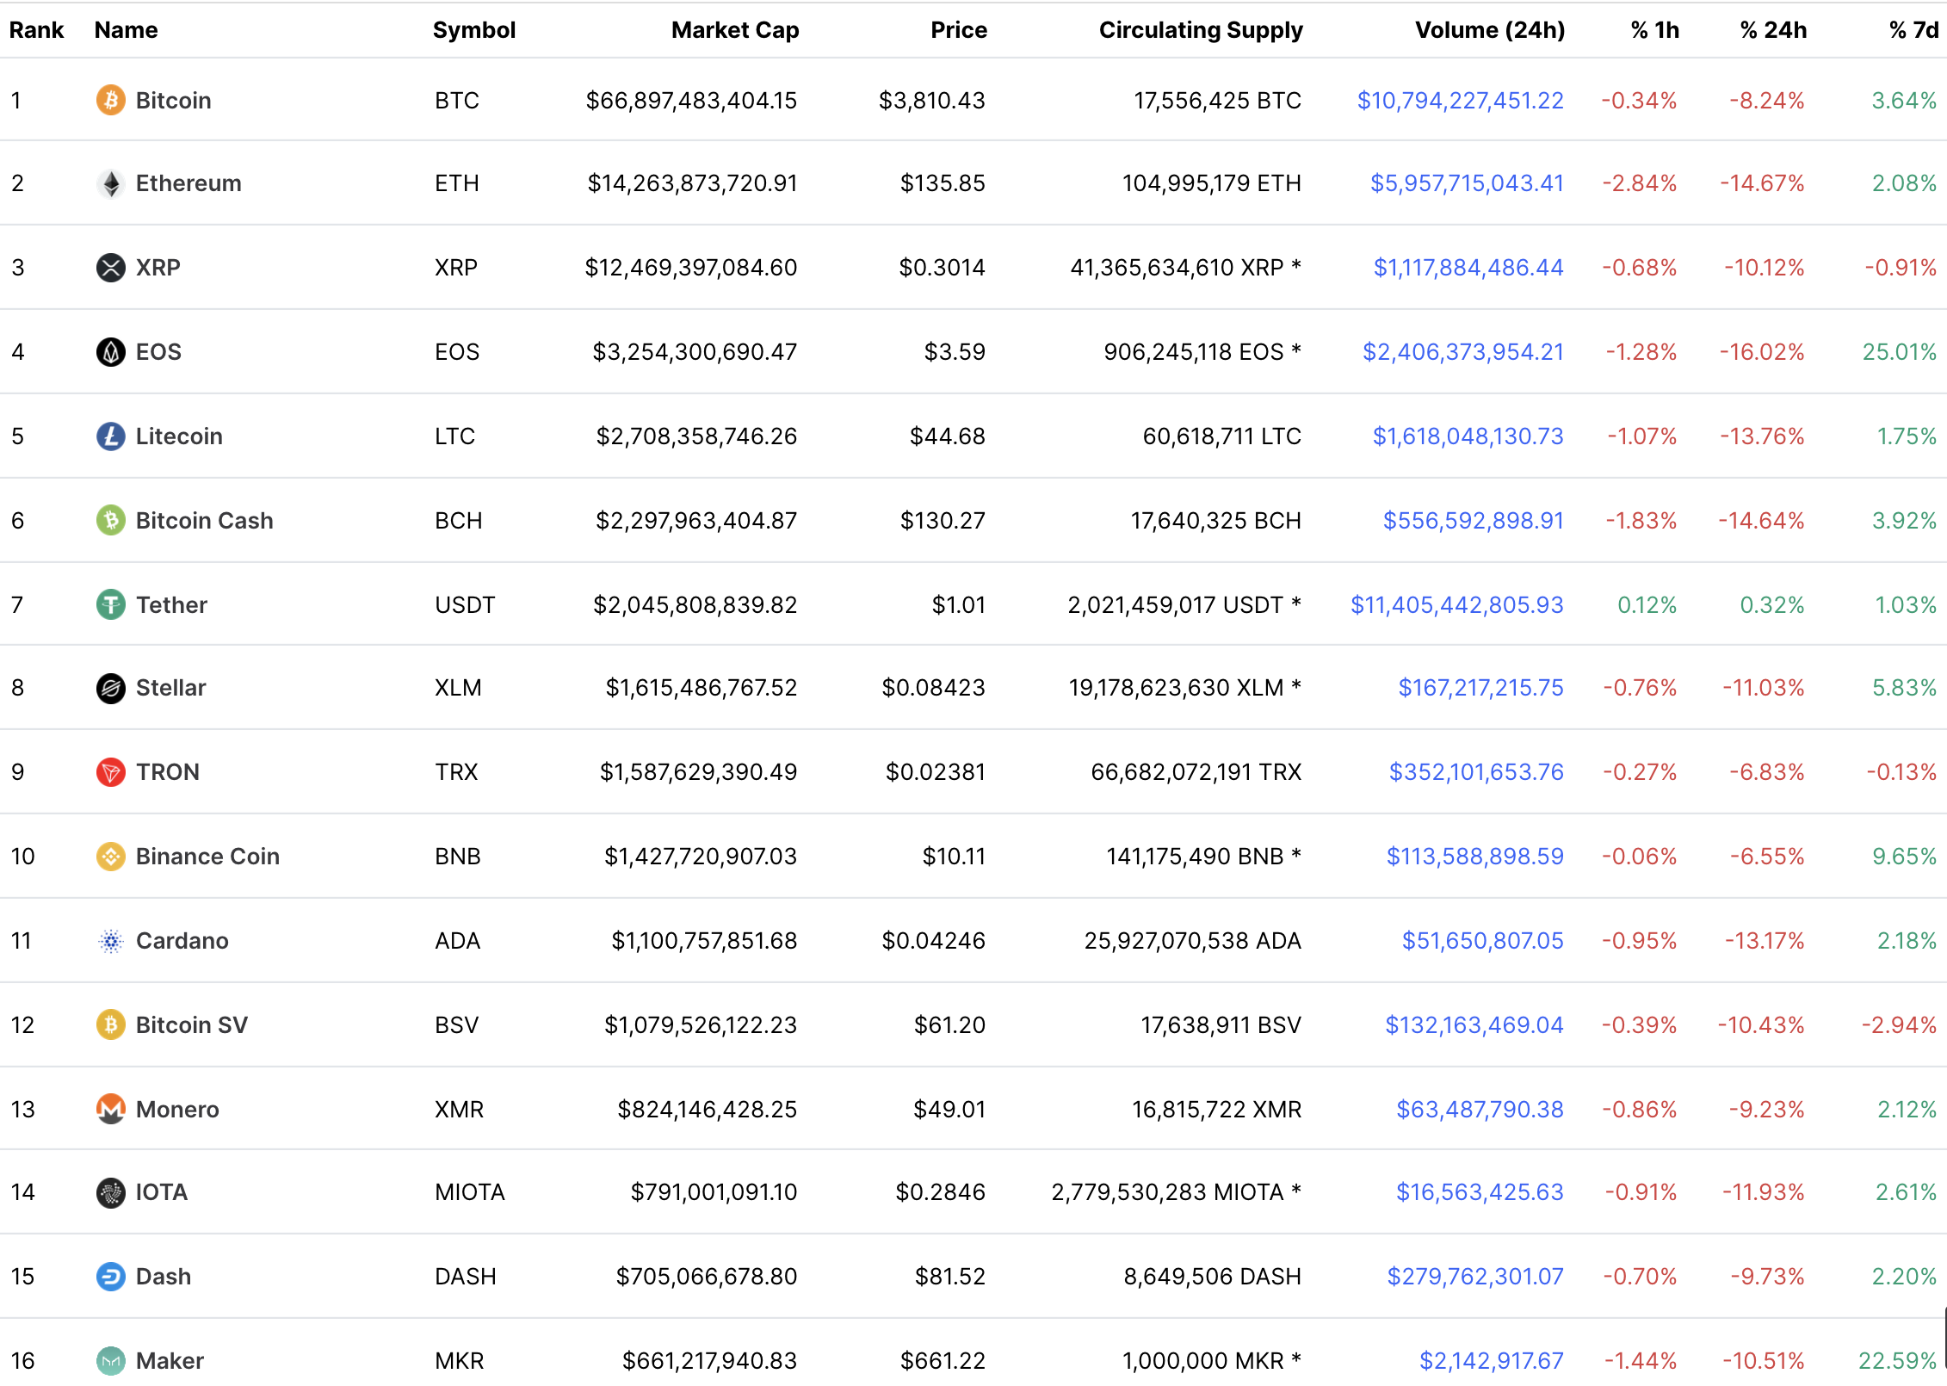Open the Ethereum name link
This screenshot has height=1386, width=1947.
pos(189,183)
